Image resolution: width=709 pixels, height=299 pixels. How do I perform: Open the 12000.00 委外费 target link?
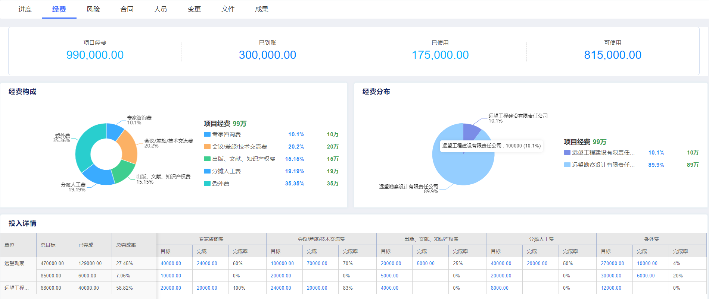point(611,288)
